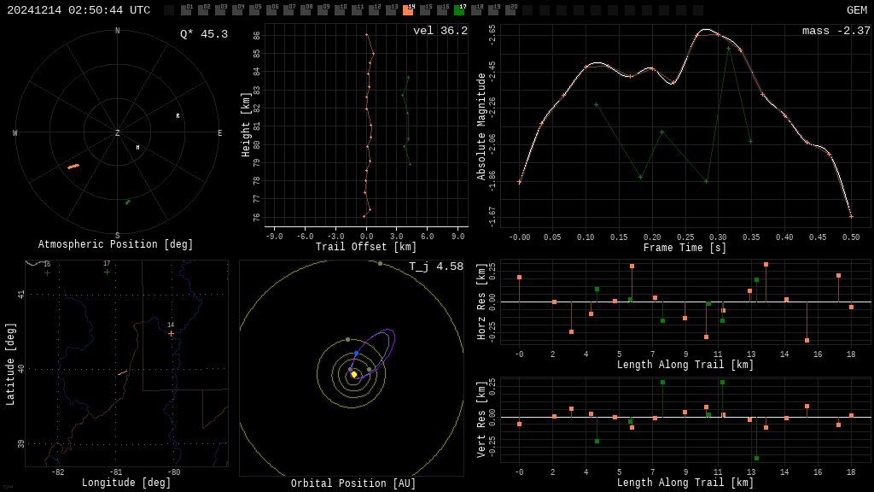Click the GEM shower label
The image size is (874, 492).
click(856, 10)
